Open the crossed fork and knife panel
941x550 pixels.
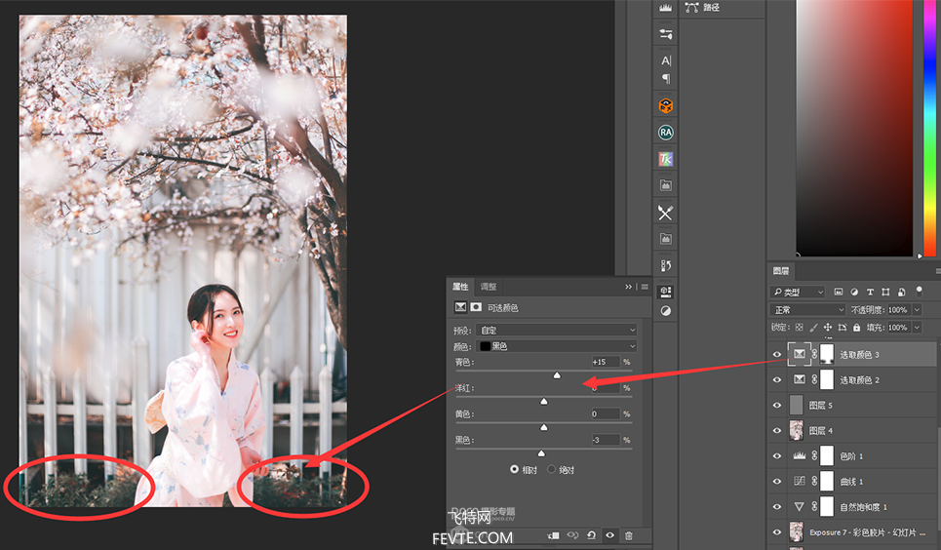click(x=666, y=213)
